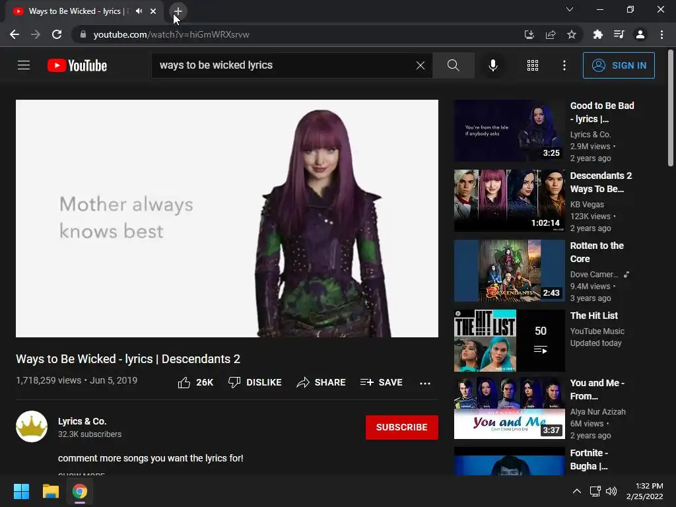Open Good to Be Bad video title
Image resolution: width=676 pixels, height=507 pixels.
pos(602,112)
